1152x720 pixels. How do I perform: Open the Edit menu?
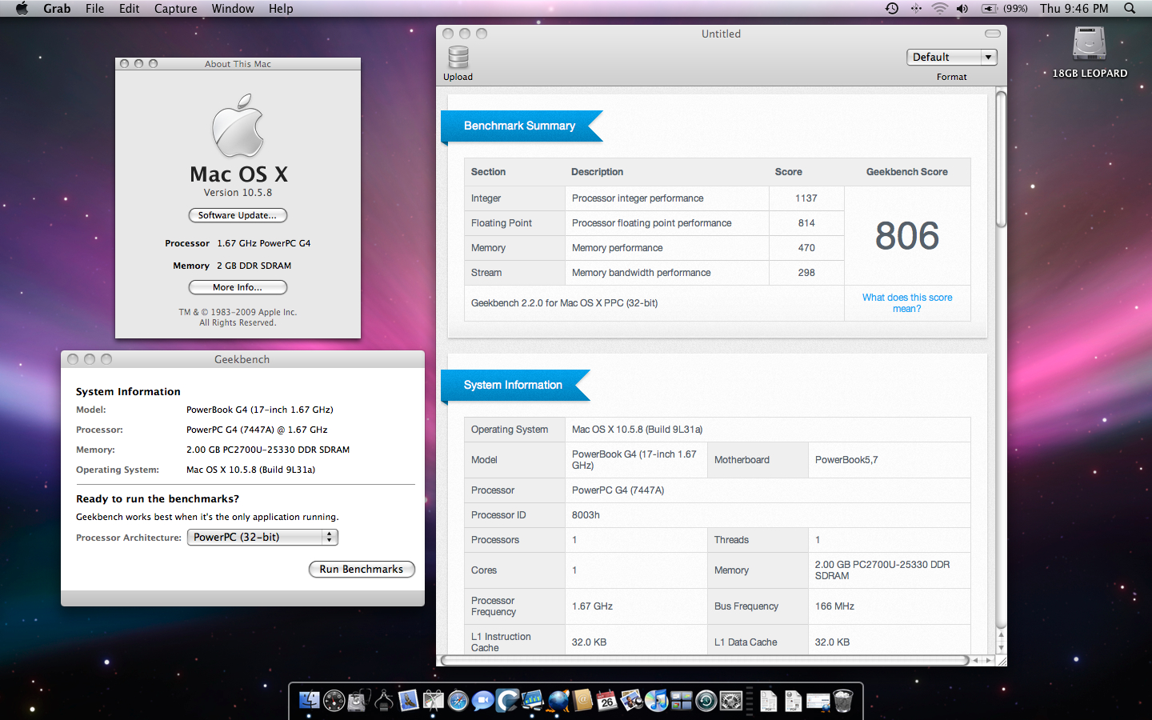coord(129,8)
